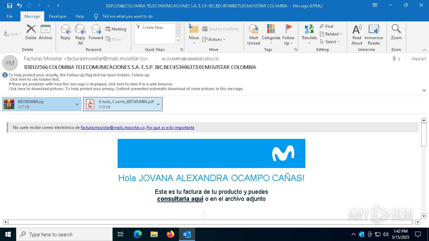This screenshot has width=429, height=241.
Task: Open the Junk dropdown
Action: (x=13, y=34)
